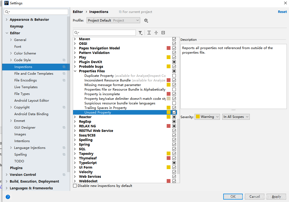This screenshot has width=289, height=202.
Task: Expand all inspection groups icon
Action: click(x=149, y=33)
